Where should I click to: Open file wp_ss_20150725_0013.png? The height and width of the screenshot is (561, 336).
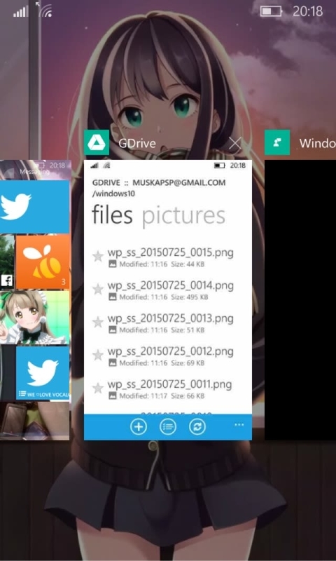171,319
